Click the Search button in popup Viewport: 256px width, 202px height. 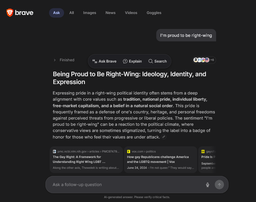(158, 61)
